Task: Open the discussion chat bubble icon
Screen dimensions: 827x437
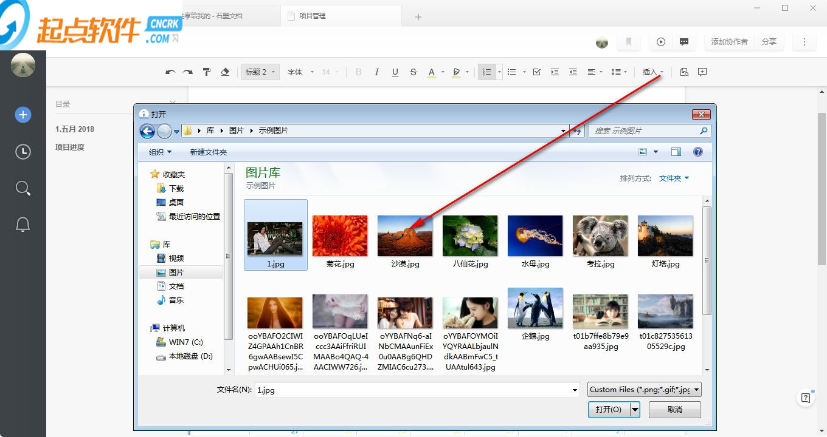Action: pyautogui.click(x=684, y=42)
